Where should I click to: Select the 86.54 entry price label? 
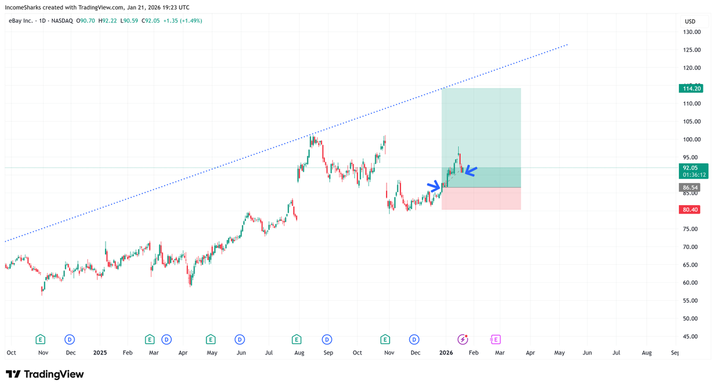(690, 187)
